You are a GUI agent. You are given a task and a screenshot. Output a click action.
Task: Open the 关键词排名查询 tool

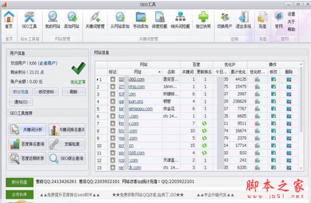[x=67, y=129]
